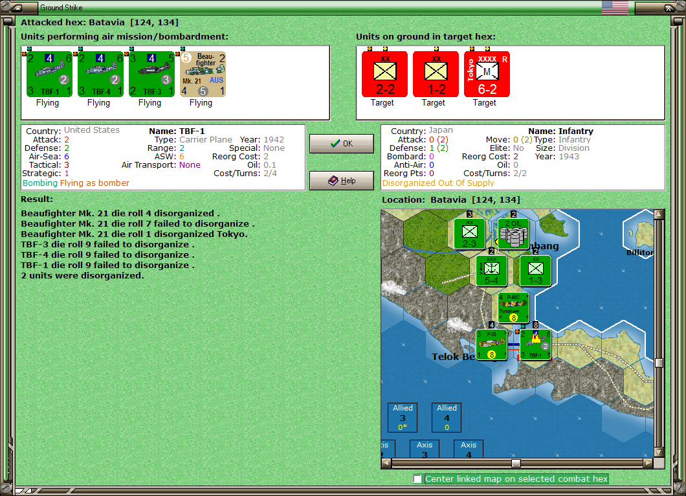Click the map's vertical scrollbar up arrow
This screenshot has height=496, width=686.
point(659,214)
